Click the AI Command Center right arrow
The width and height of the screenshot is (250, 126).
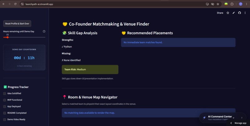(242, 118)
